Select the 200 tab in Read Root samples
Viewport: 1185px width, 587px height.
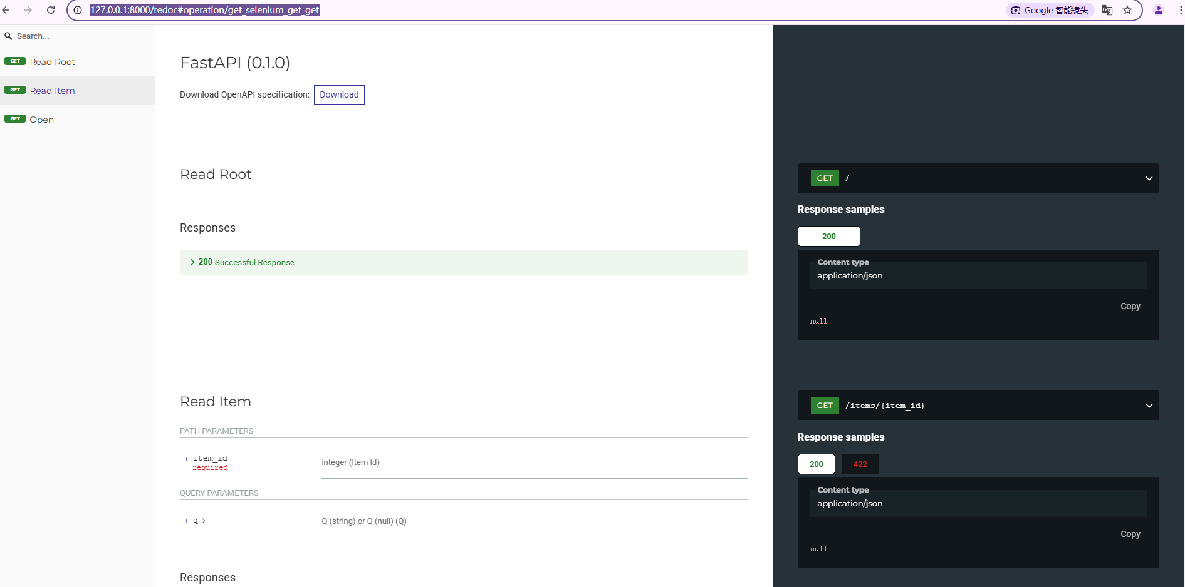(x=828, y=236)
